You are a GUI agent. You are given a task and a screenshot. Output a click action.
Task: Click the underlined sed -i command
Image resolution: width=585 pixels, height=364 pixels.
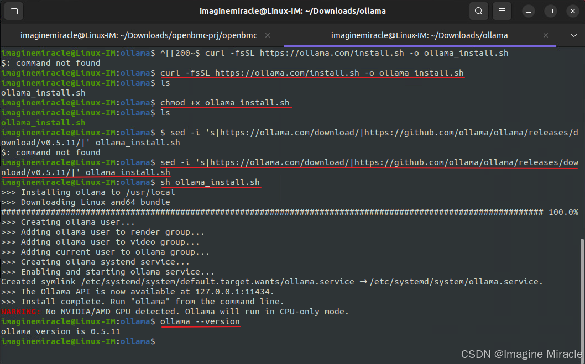tap(290, 167)
